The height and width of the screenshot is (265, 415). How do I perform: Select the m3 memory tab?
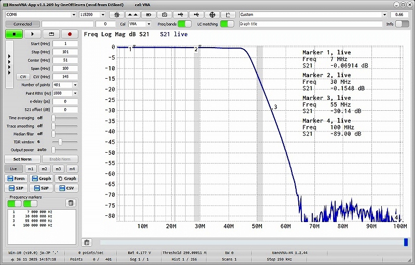(x=58, y=169)
